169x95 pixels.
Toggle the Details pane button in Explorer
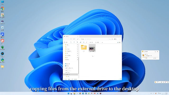119,42
